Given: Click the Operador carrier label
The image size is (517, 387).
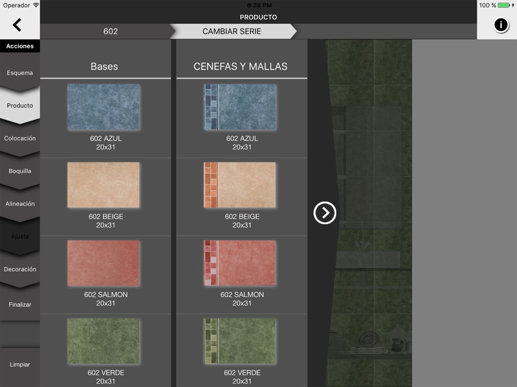Looking at the screenshot, I should (17, 5).
